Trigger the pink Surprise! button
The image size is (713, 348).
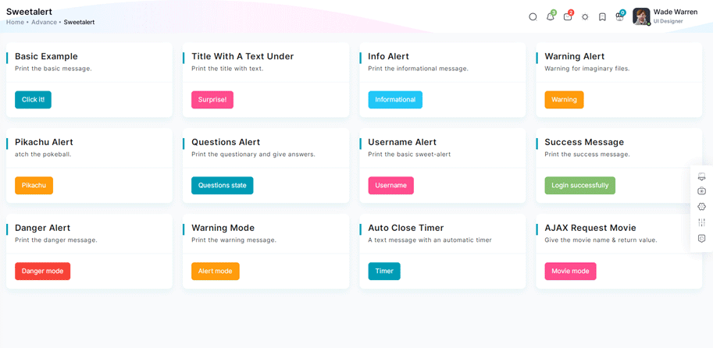pyautogui.click(x=212, y=100)
